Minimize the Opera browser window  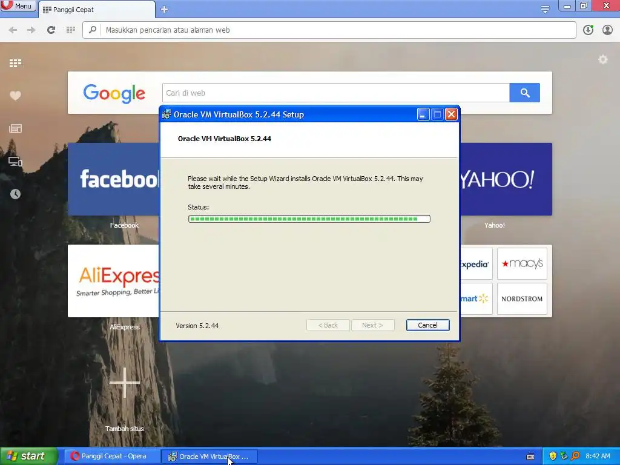567,6
